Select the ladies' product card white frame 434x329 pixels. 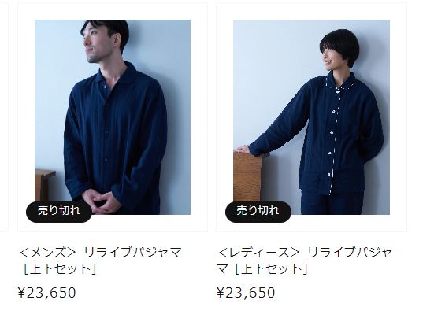[311, 117]
